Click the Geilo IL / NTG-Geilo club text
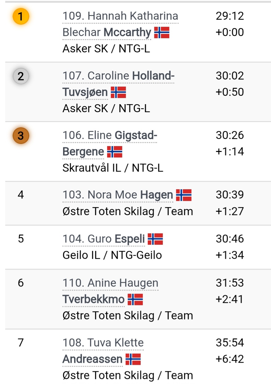 pyautogui.click(x=112, y=255)
